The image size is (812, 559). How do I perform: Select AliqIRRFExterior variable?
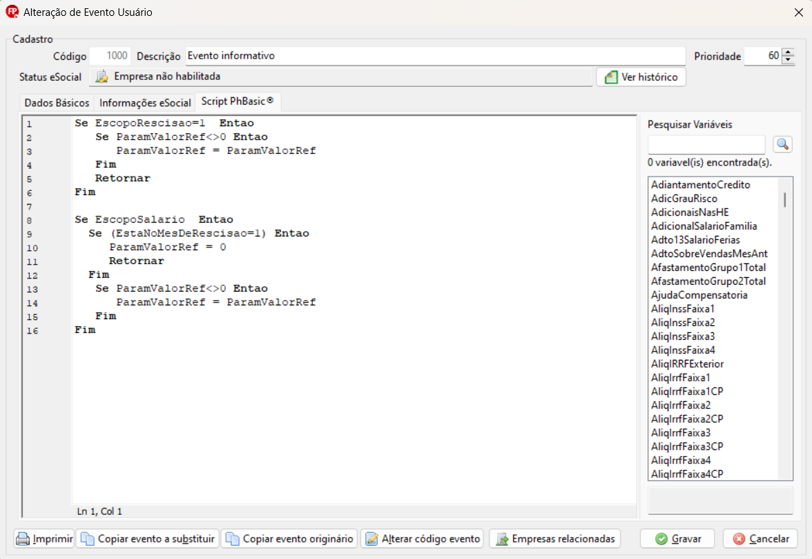pos(687,364)
